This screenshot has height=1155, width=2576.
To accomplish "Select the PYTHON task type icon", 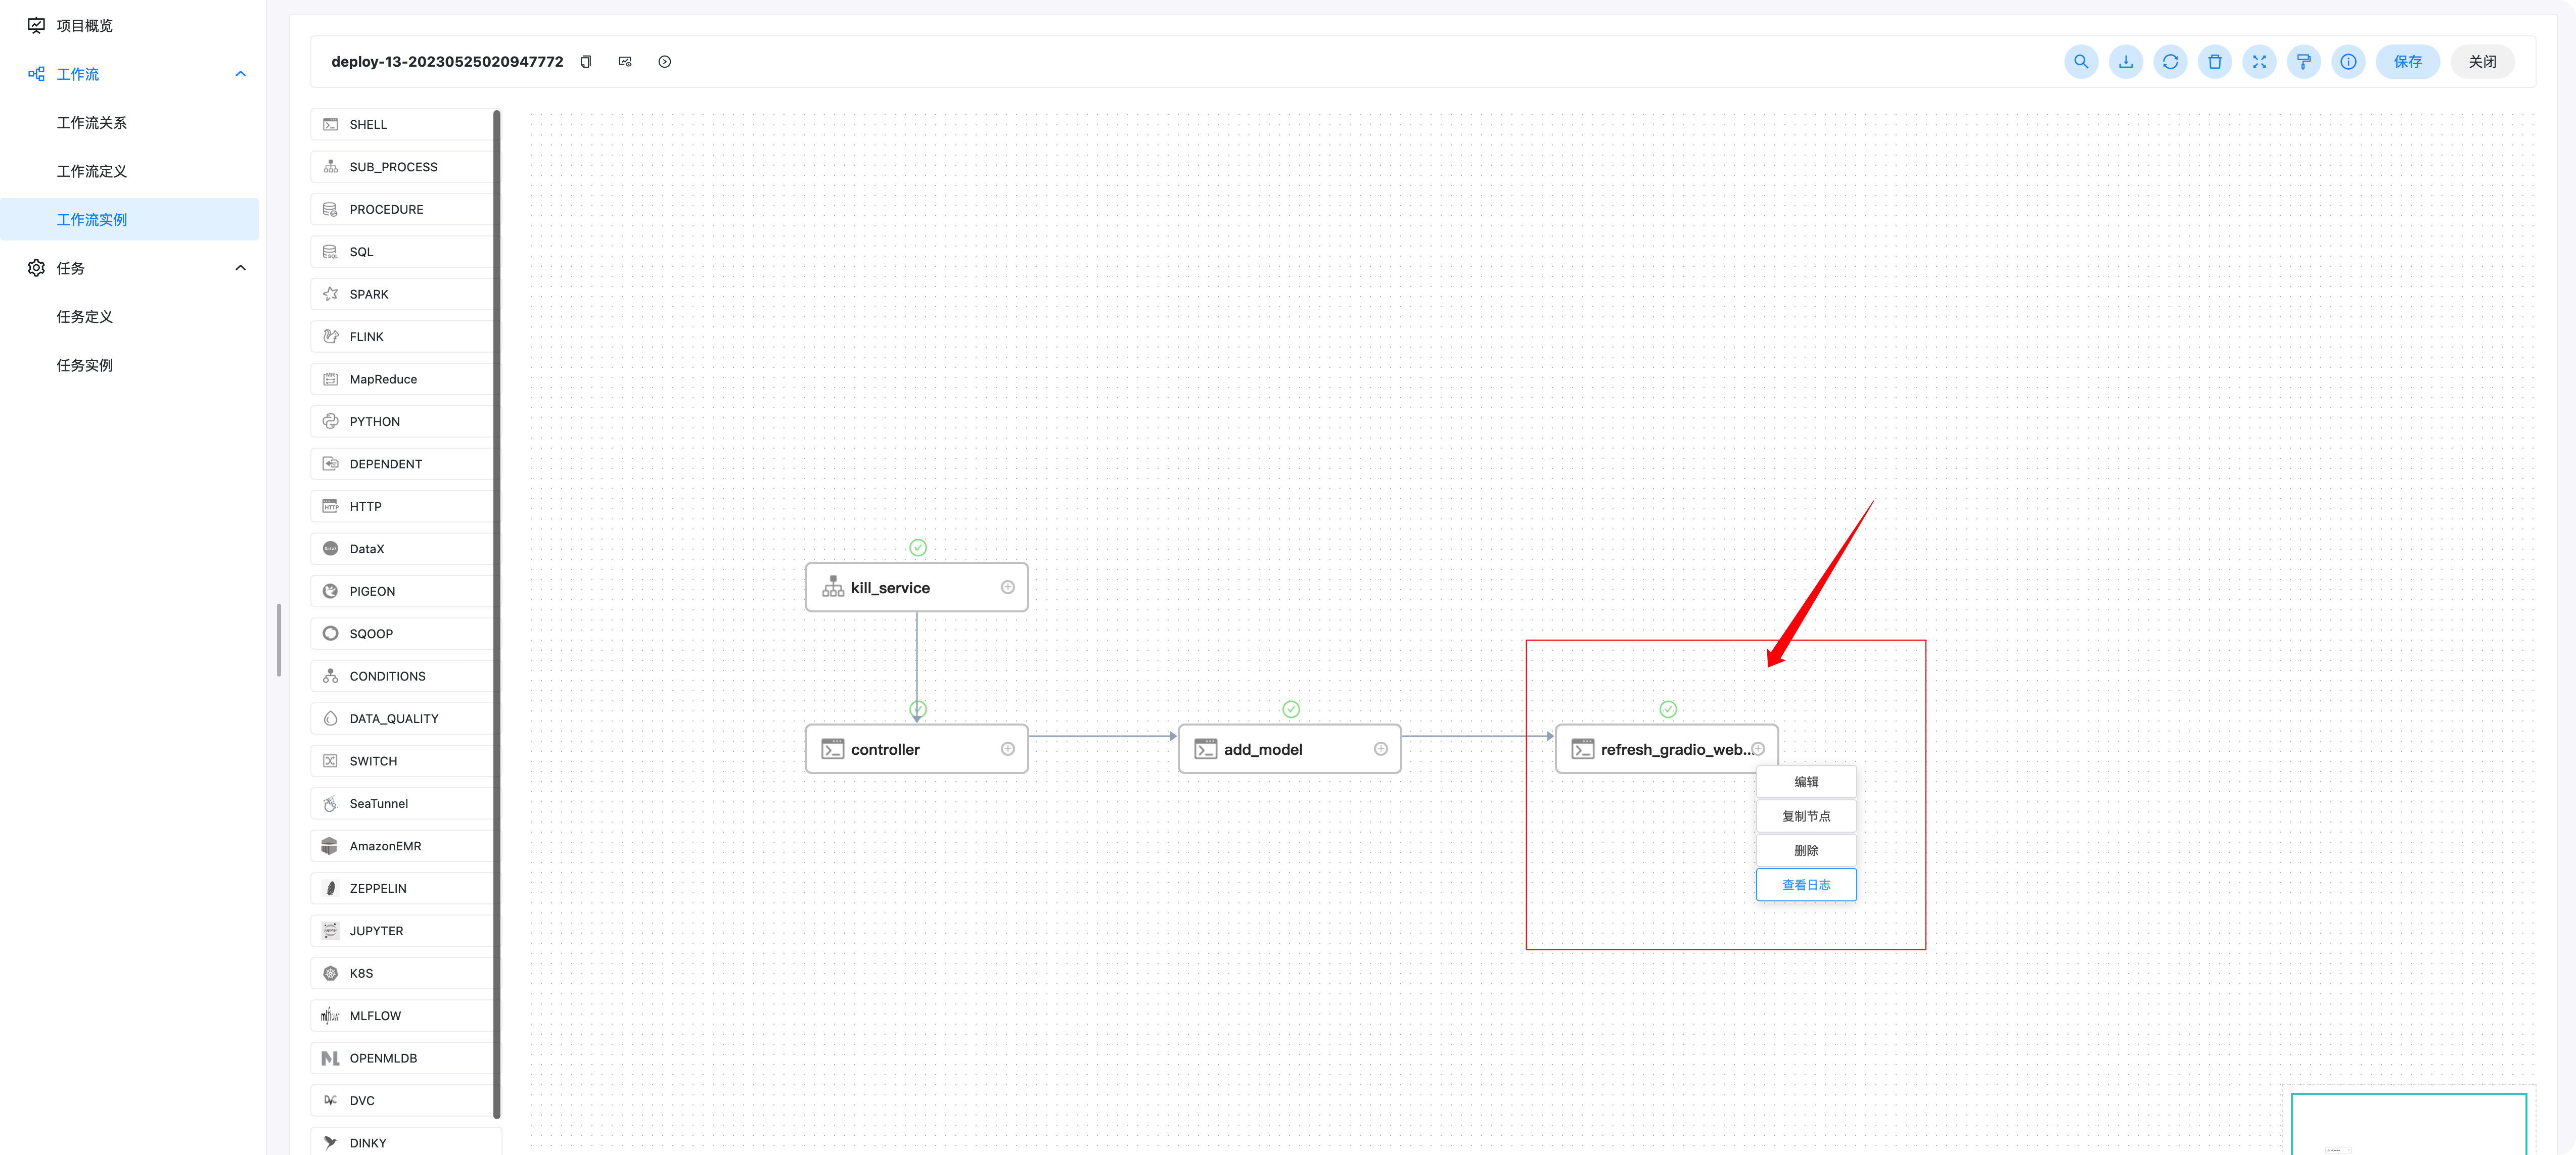I will pos(329,420).
